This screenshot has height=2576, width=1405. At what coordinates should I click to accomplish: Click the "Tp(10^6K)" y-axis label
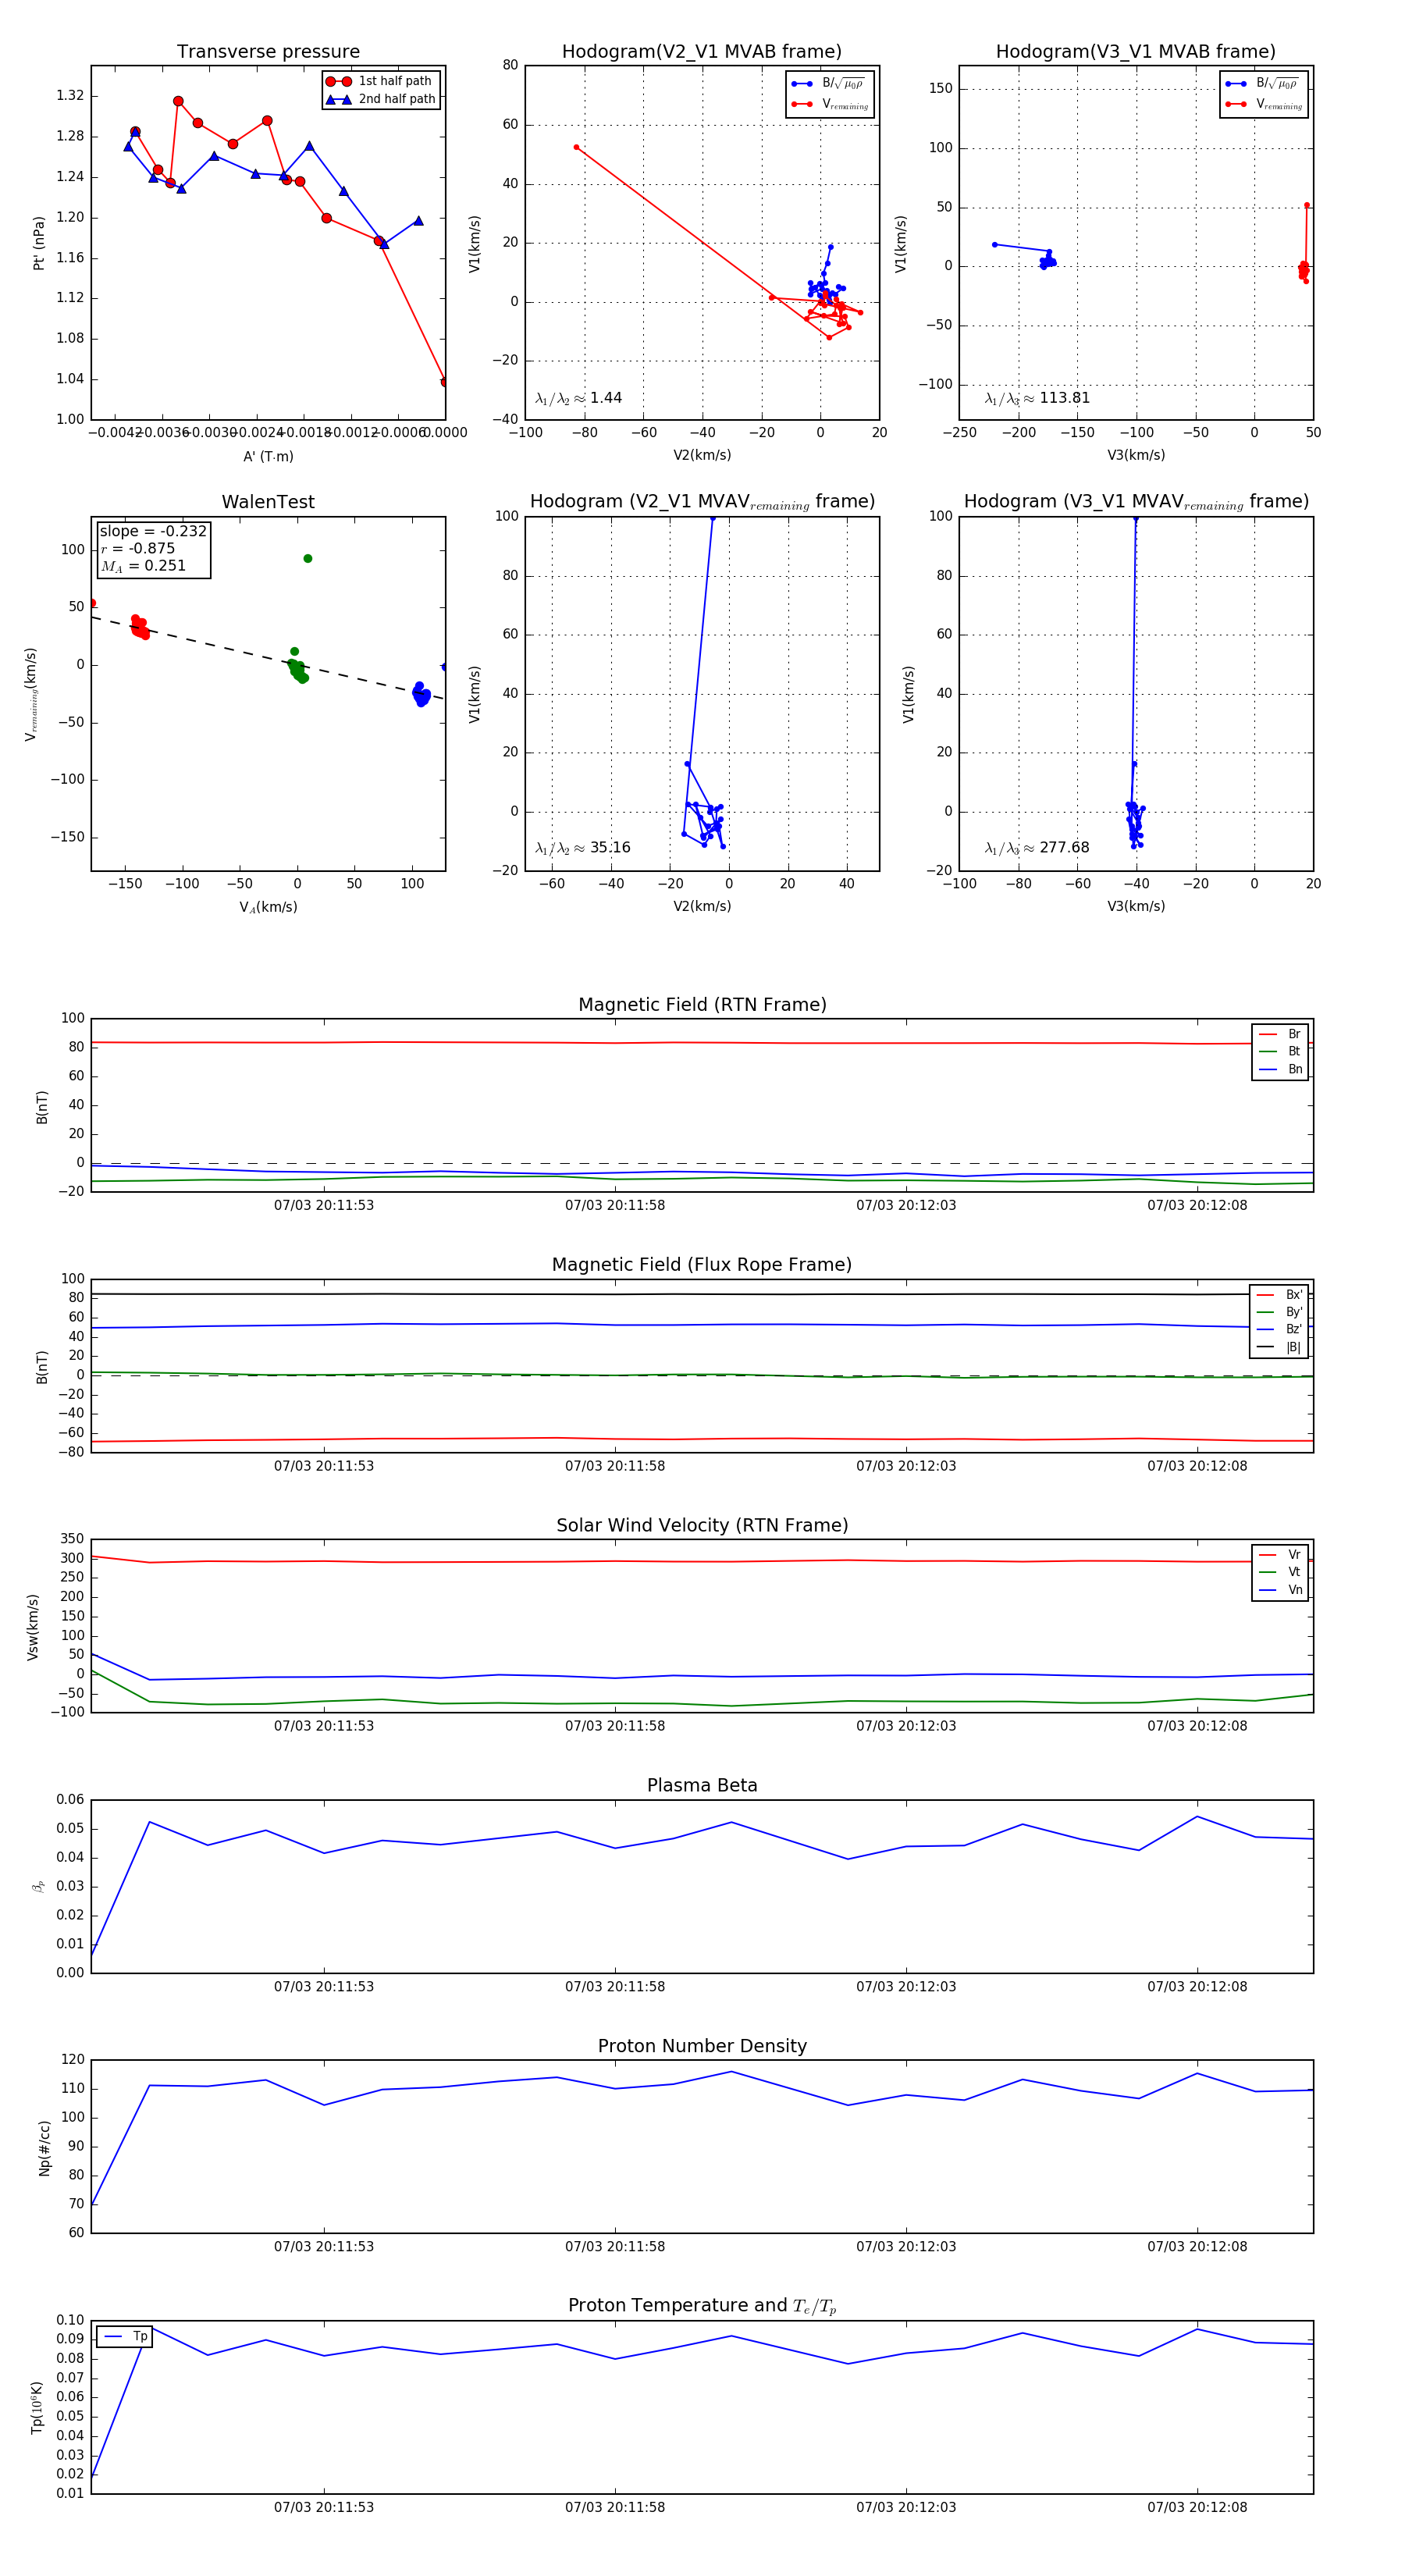(x=37, y=2407)
